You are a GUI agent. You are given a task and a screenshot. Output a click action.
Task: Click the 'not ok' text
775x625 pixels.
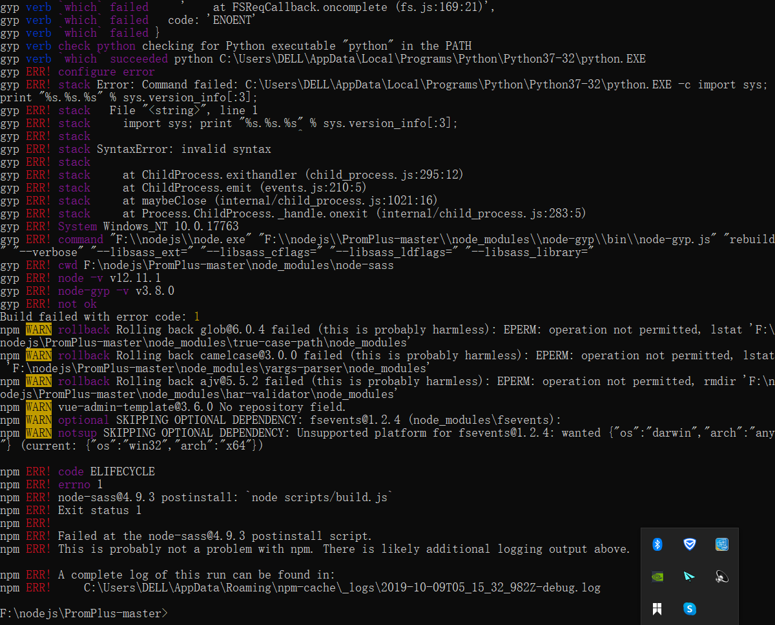(x=77, y=304)
